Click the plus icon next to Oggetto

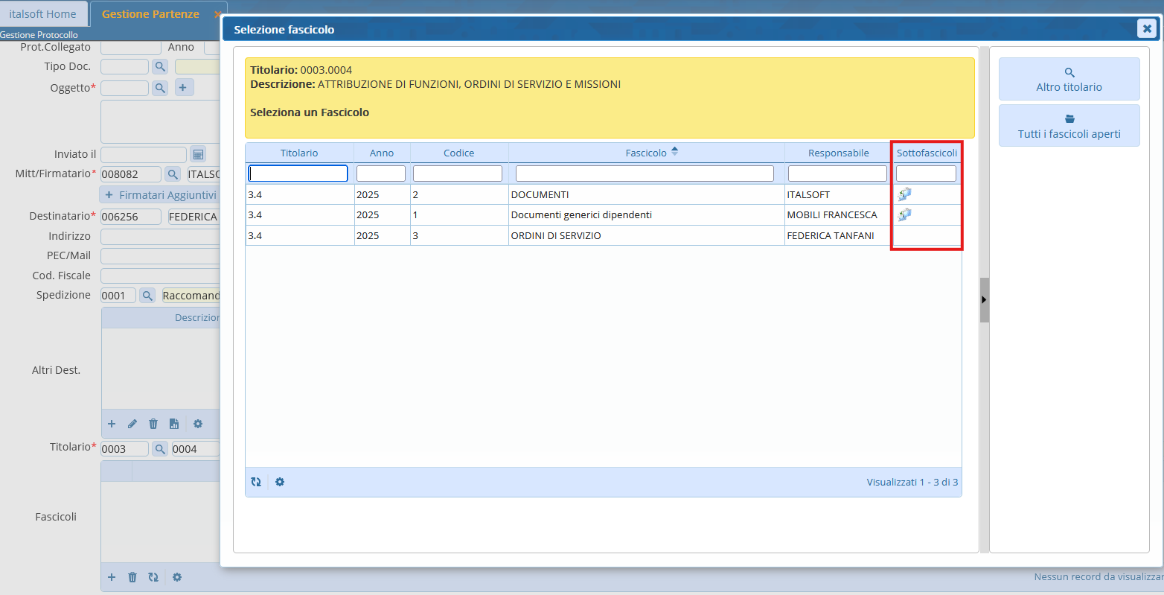183,88
